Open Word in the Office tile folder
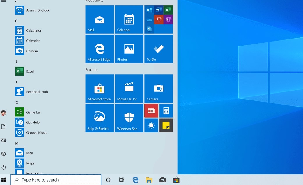This screenshot has width=303, height=185. (x=159, y=10)
